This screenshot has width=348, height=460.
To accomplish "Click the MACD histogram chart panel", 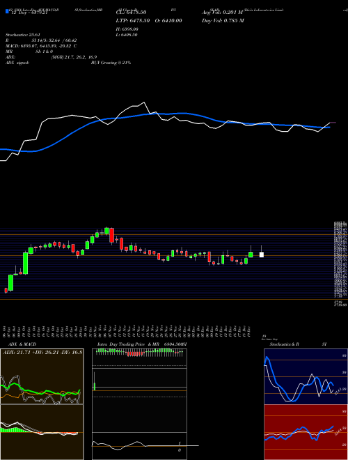I will click(x=42, y=432).
